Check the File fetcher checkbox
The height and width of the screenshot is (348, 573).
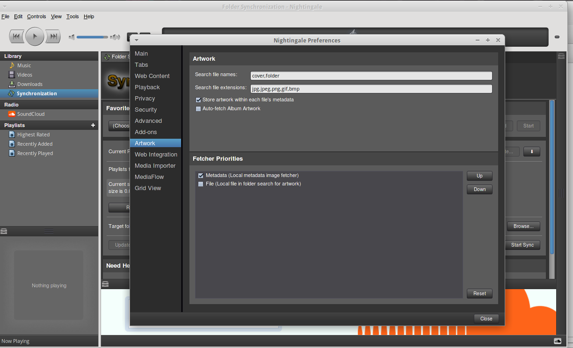pos(201,184)
